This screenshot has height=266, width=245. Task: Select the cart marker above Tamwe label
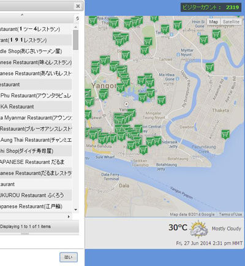[x=145, y=50]
